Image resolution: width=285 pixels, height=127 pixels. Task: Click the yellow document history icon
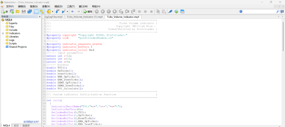pos(49,11)
